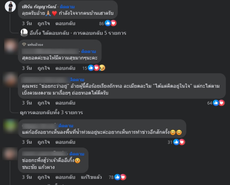Follow เฟิร์น กัญญารัตน์ via ติดตาม link
This screenshot has height=185, width=230.
pos(67,7)
